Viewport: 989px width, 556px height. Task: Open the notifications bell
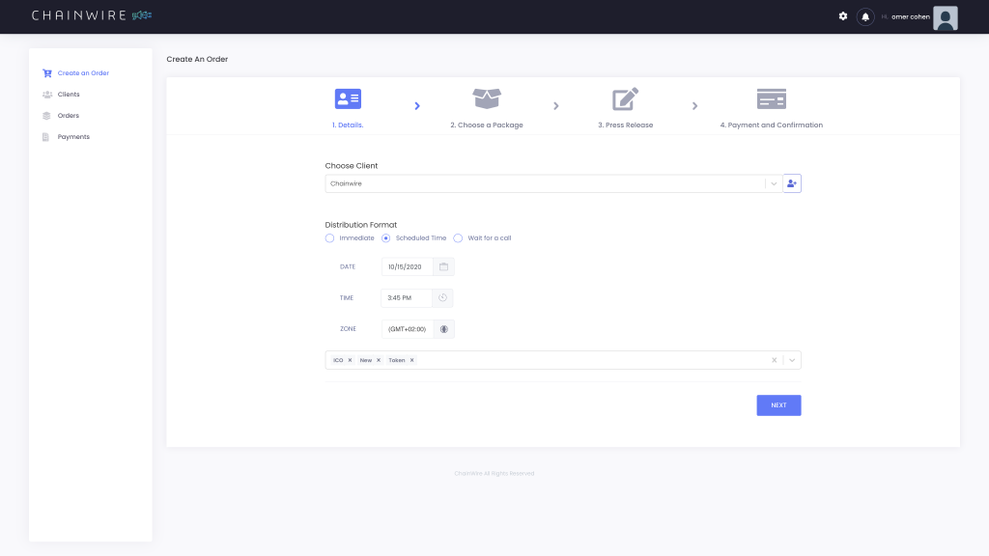[x=865, y=16]
